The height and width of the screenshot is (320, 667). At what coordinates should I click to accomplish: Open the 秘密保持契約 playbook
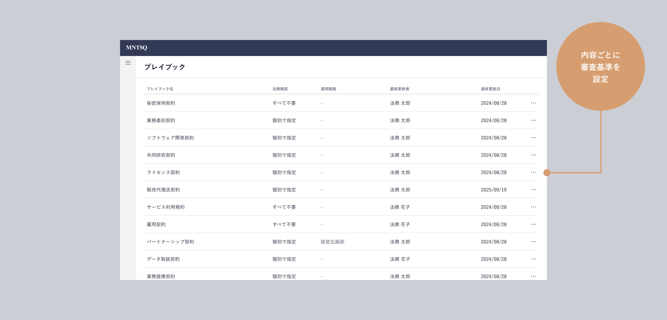161,103
